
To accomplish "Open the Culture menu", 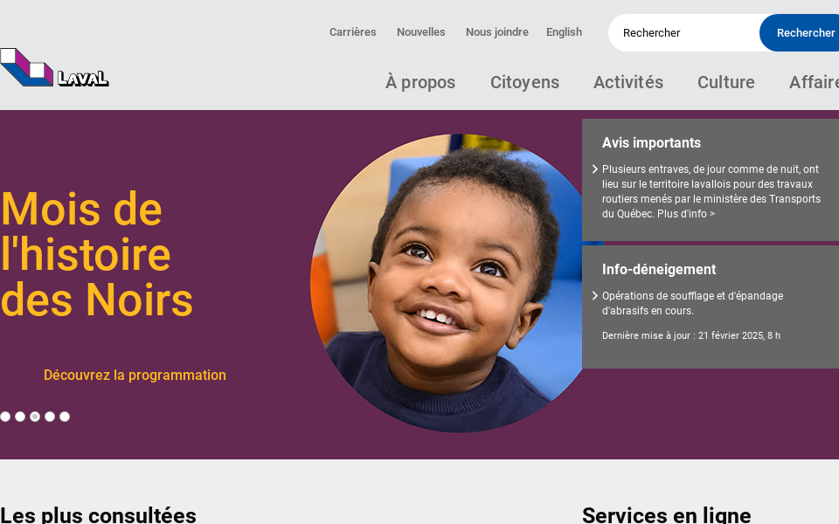I will click(725, 82).
